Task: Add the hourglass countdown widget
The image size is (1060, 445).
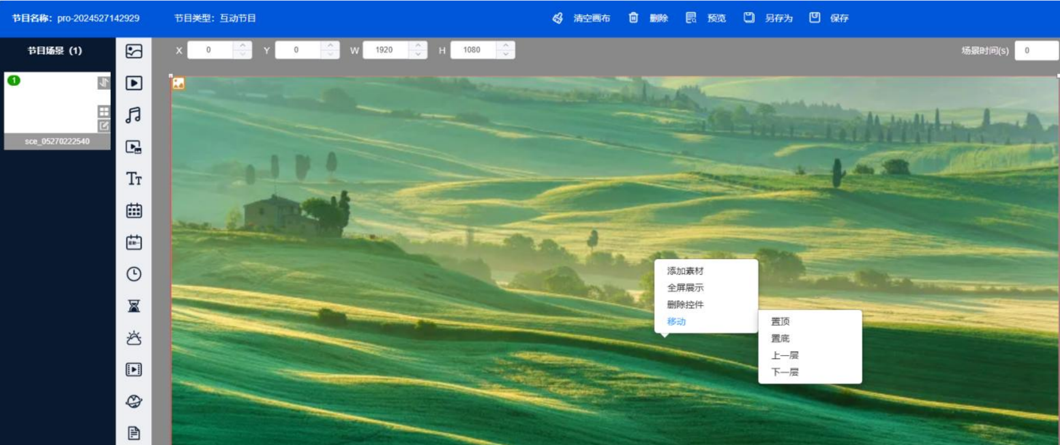Action: coord(133,306)
